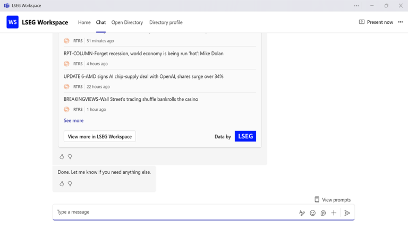Select the Chat tab
Screen dimensions: 408x229
pos(101,22)
